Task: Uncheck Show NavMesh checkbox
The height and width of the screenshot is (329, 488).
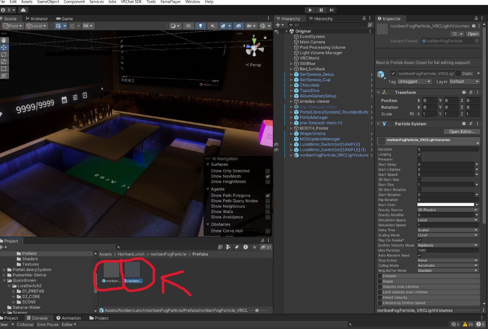Action: (x=267, y=176)
